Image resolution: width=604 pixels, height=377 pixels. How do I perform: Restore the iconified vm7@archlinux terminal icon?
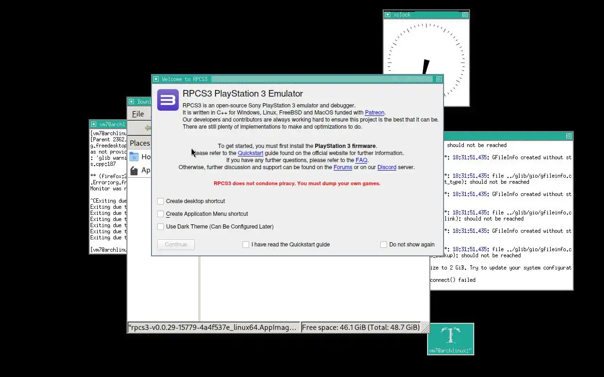(451, 339)
